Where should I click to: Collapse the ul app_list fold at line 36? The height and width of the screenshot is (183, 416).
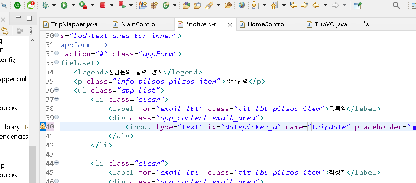point(56,90)
